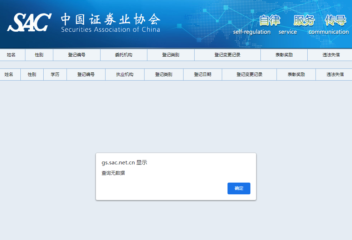Click the gs.sac.net.cn 显示 dialog title
The height and width of the screenshot is (240, 352).
point(124,163)
